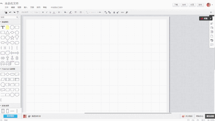This screenshot has height=121, width=215.
Task: Select the speech bubble shape
Action: (x=17, y=43)
